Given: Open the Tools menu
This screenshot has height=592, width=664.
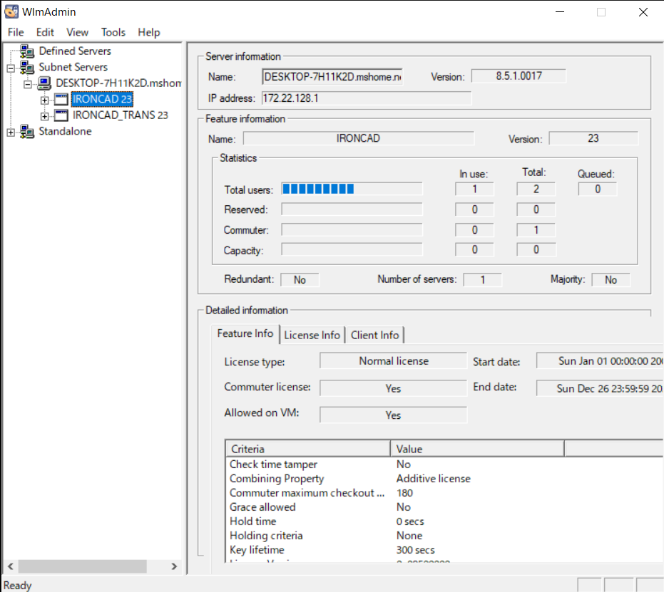Looking at the screenshot, I should point(113,32).
